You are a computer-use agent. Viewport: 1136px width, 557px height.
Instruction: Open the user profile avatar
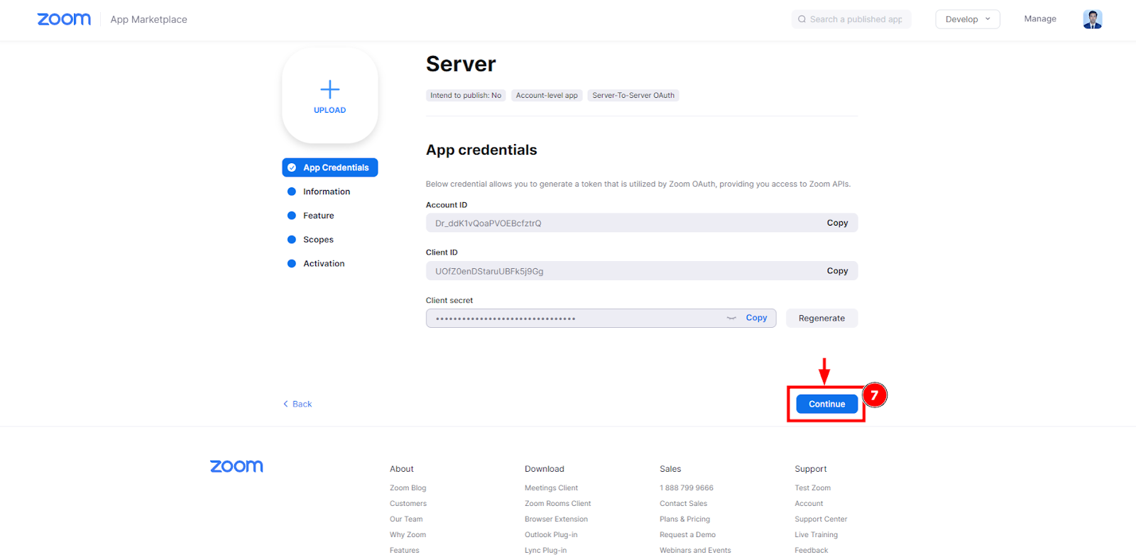(x=1092, y=19)
